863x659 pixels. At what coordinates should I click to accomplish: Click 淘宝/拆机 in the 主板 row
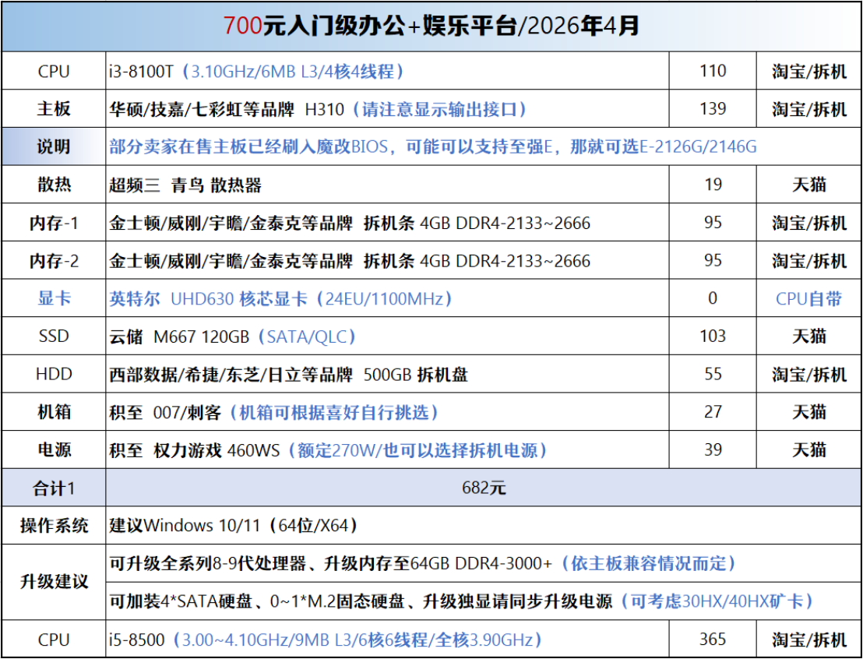[x=808, y=109]
